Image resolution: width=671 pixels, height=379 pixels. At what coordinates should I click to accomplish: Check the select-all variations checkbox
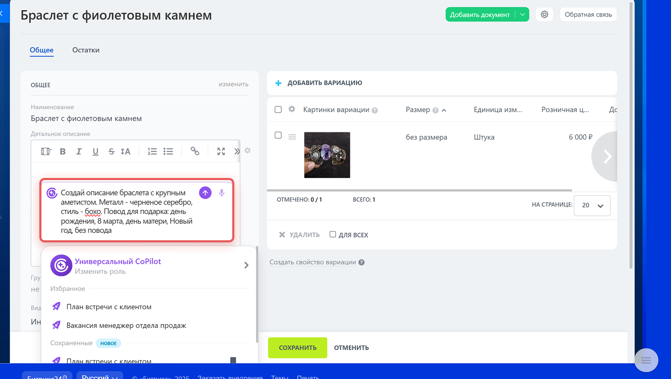pos(278,110)
